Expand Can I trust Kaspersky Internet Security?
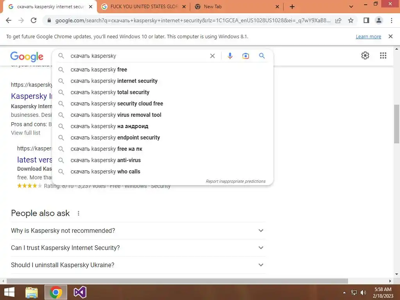Image resolution: width=400 pixels, height=300 pixels. (138, 248)
